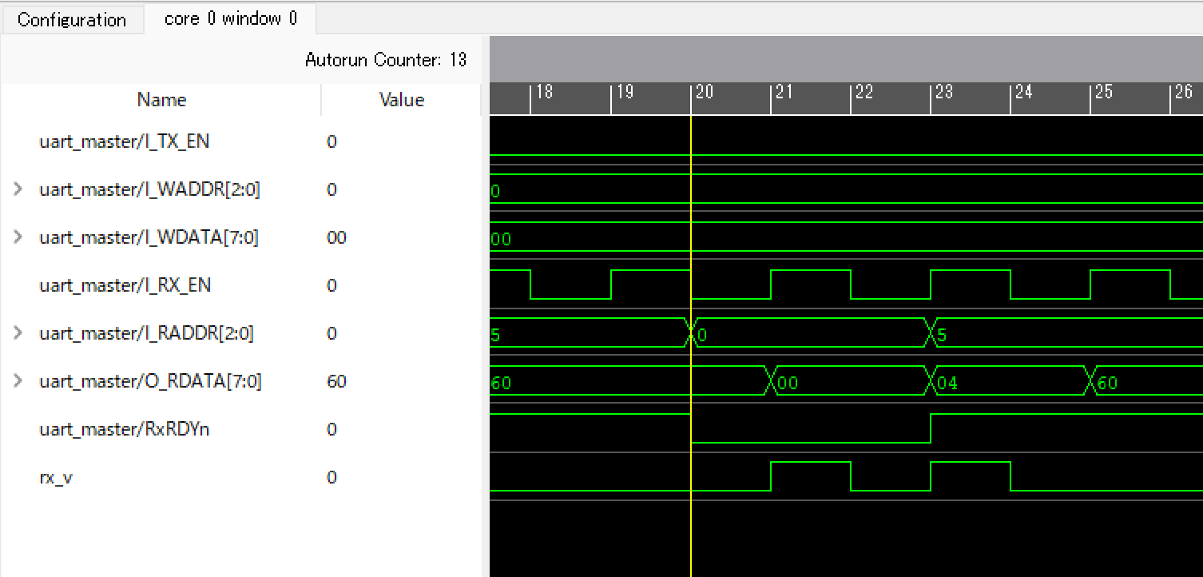Click the Value column header

pos(401,100)
